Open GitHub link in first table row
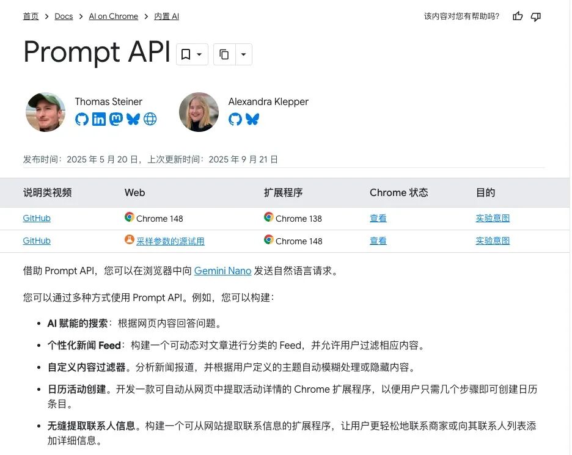 37,219
